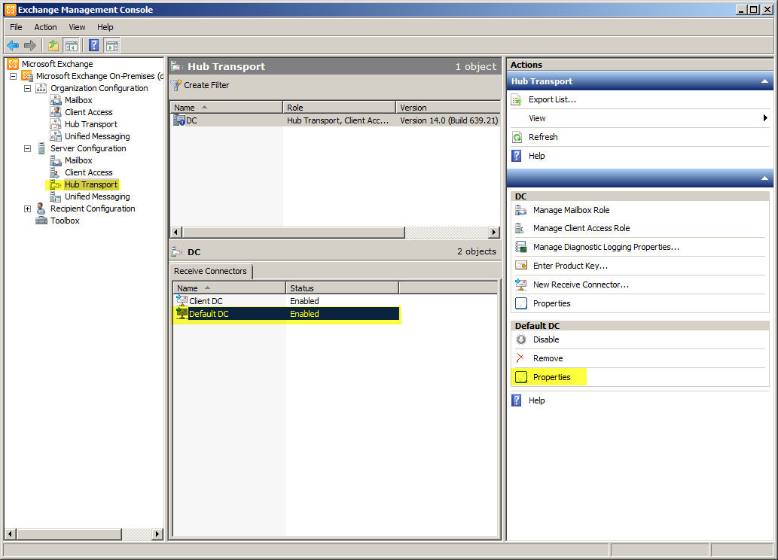Click Remove under Default DC

(548, 358)
